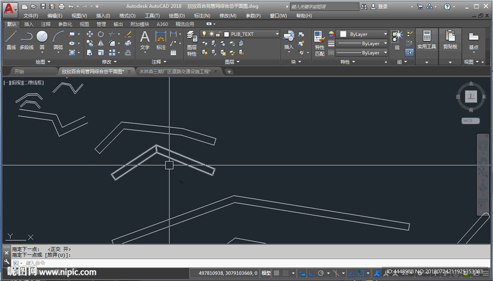
Task: Expand the 图层 panel
Action: [233, 62]
